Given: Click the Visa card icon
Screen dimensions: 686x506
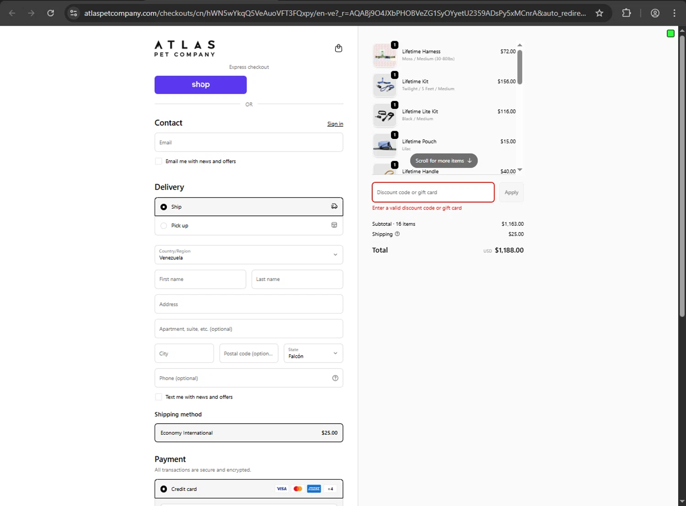Looking at the screenshot, I should pos(282,489).
